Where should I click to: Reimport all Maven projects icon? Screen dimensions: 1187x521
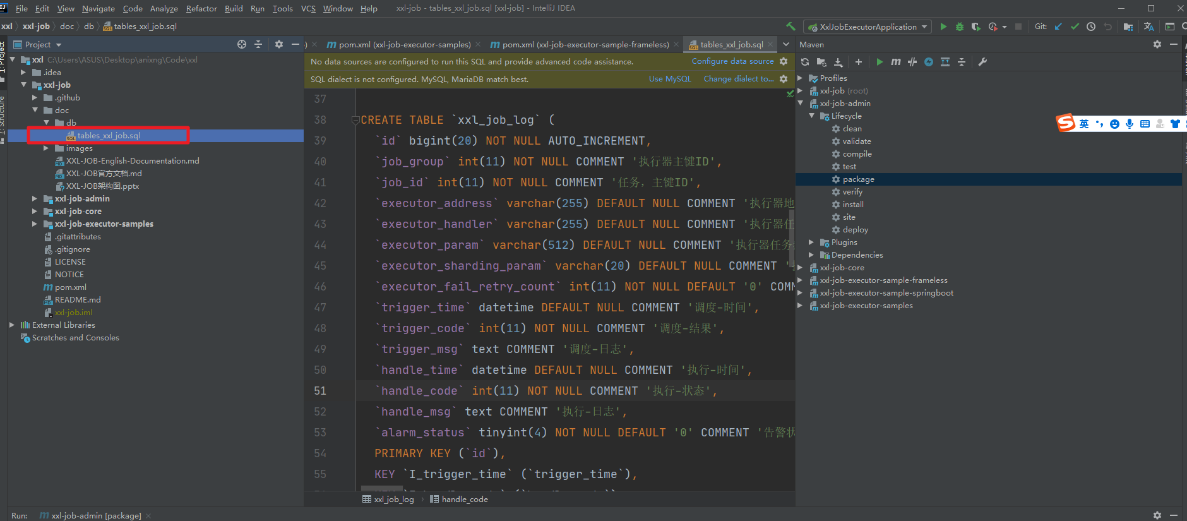click(x=805, y=62)
